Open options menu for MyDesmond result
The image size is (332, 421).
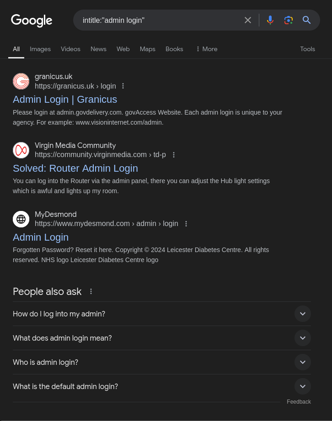click(186, 224)
